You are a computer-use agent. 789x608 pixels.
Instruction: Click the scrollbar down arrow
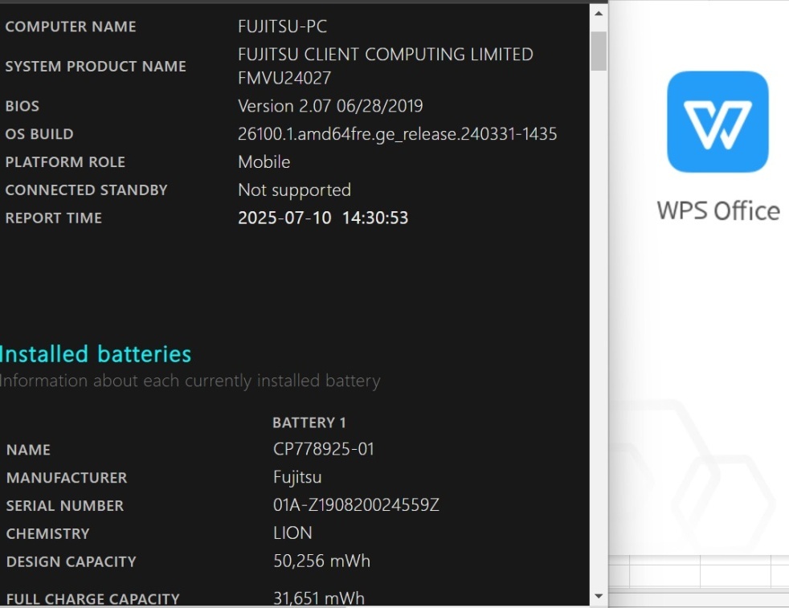pyautogui.click(x=599, y=597)
